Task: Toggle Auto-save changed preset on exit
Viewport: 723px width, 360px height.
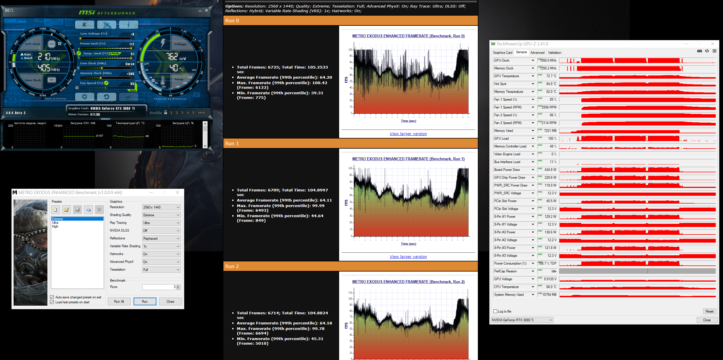Action: point(52,297)
